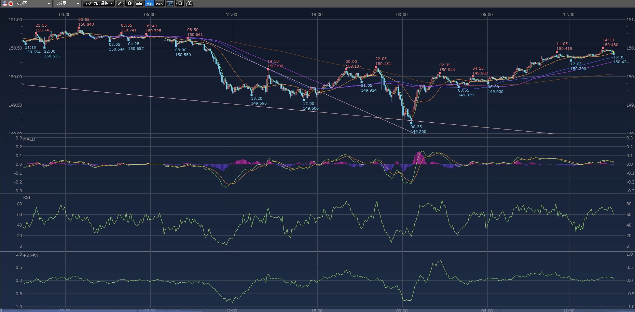Switch price display to Ask
The image size is (635, 312).
point(159,3)
